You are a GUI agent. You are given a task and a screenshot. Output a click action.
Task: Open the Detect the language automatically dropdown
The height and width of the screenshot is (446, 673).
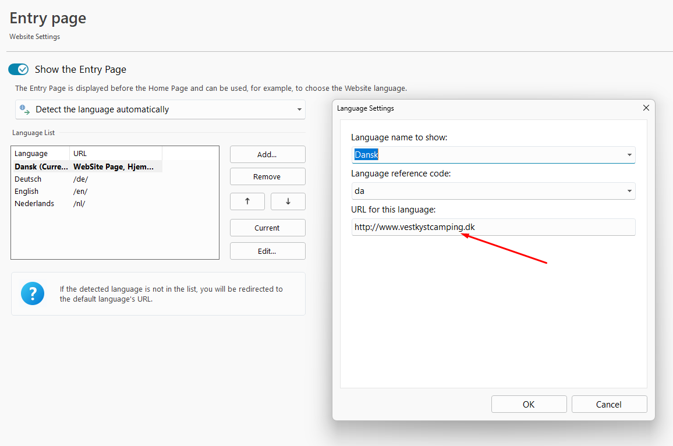pos(160,109)
